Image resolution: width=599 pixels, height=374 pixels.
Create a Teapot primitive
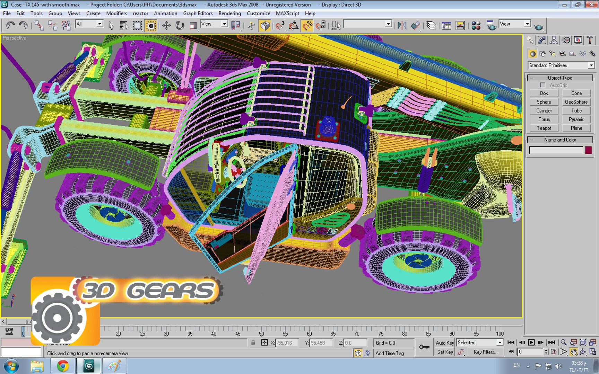coord(544,128)
